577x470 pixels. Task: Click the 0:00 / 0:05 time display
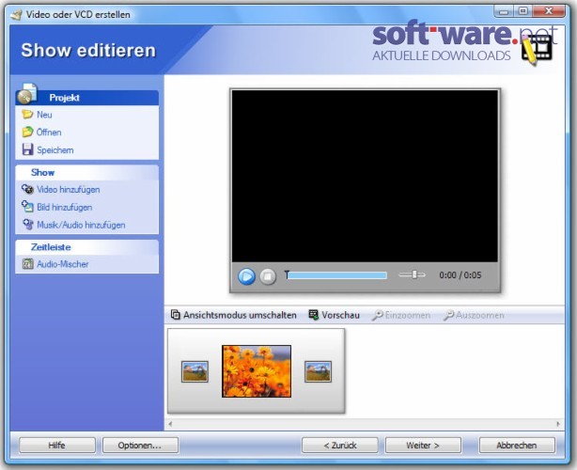(460, 274)
